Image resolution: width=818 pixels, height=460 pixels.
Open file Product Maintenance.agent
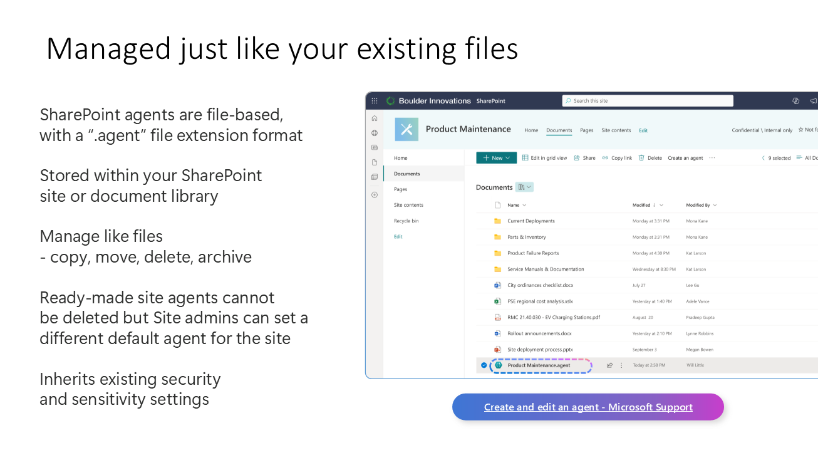tap(539, 365)
